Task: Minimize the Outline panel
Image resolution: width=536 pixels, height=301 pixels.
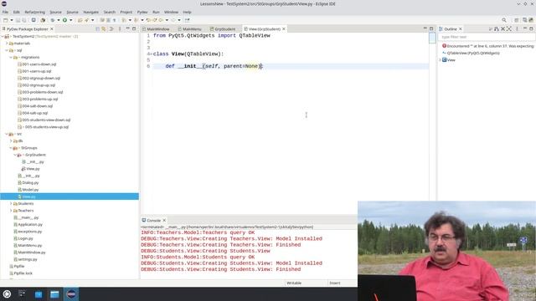Action: [525, 28]
